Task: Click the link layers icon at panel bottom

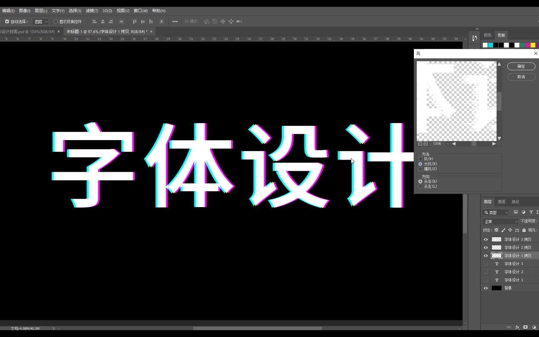Action: click(509, 327)
